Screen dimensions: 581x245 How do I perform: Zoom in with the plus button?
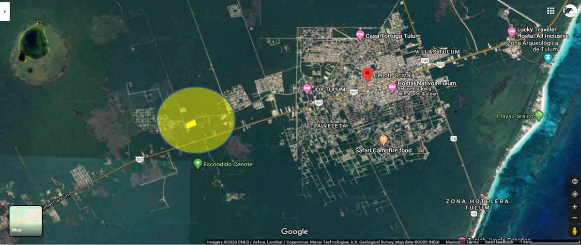[x=575, y=207]
